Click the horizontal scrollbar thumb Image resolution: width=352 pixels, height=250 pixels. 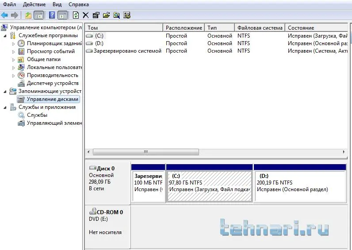point(146,152)
